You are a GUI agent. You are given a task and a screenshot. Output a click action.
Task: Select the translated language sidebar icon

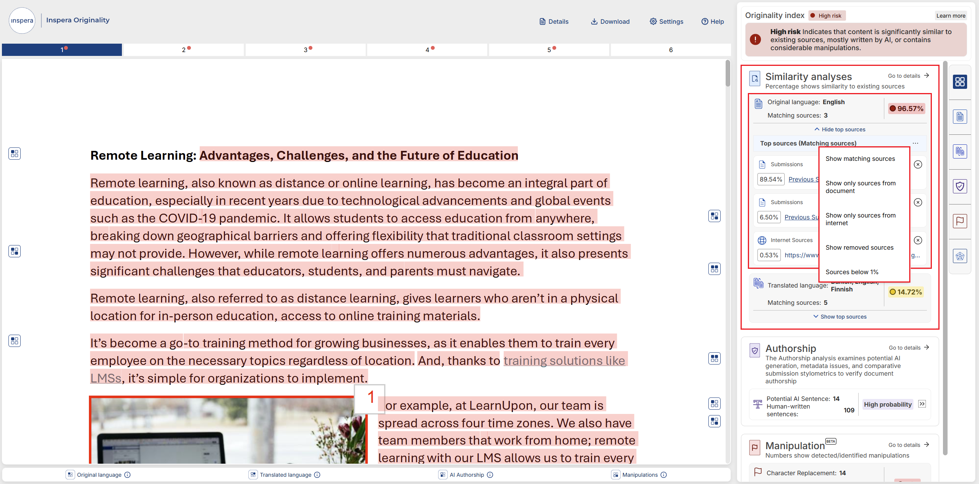(960, 151)
